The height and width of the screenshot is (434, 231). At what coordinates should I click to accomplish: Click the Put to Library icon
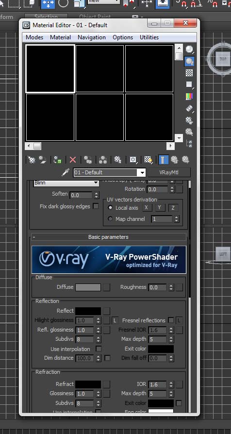tap(118, 160)
